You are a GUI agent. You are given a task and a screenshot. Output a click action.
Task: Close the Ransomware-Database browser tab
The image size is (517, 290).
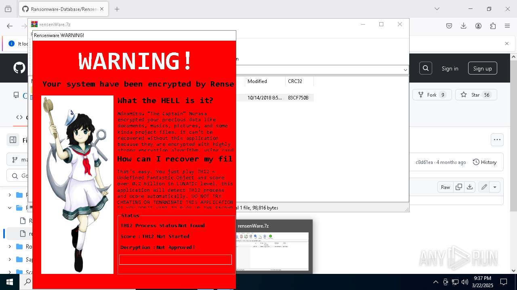tap(101, 9)
